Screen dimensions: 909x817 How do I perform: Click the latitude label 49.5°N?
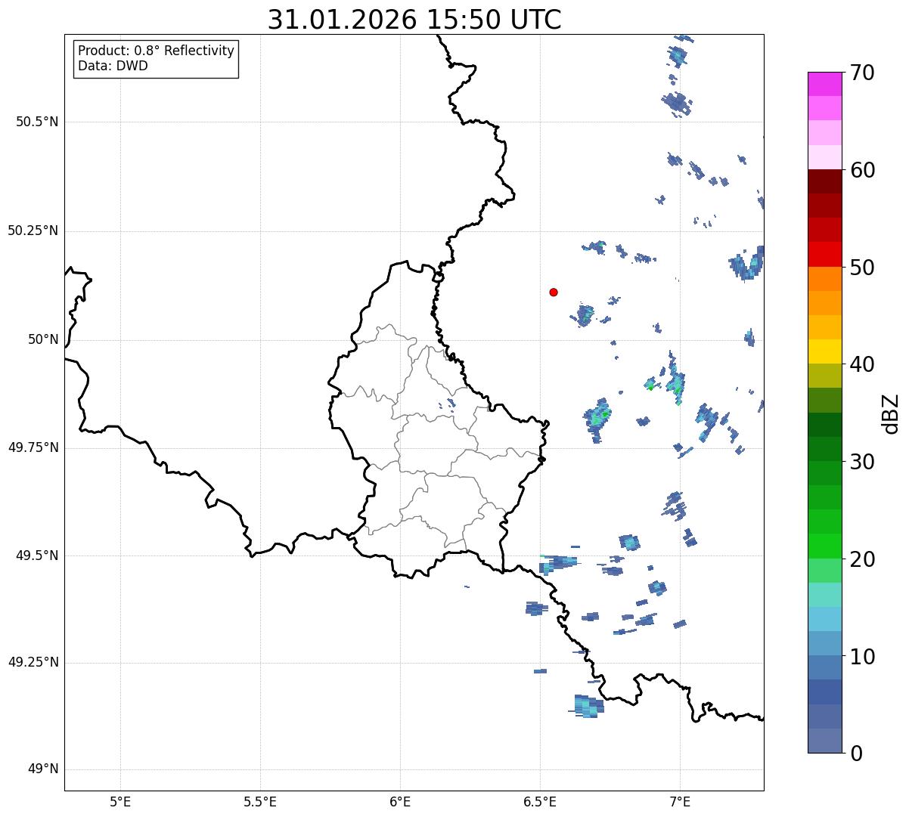pos(37,555)
